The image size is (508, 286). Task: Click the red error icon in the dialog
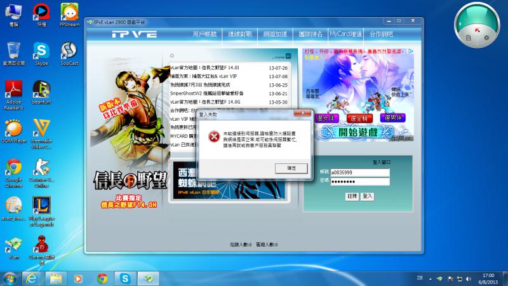[214, 137]
